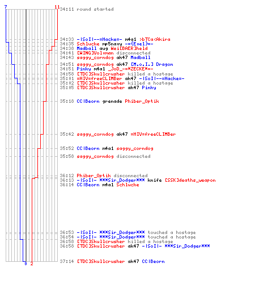Select CC|Beorn m4a1 kill at 35:52
255x284 pixels.
107,148
